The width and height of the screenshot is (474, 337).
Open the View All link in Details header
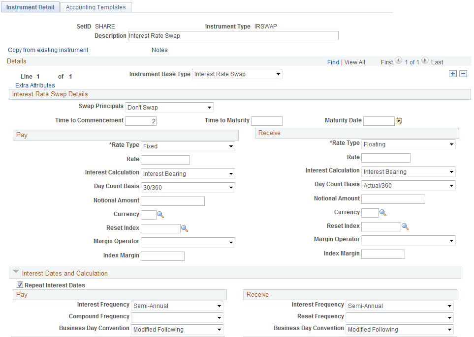pos(354,62)
